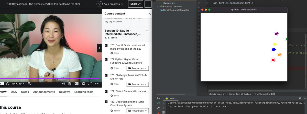Open lecture 178 Make an Etch-A-Sketch App
This screenshot has width=307, height=114.
[129, 77]
